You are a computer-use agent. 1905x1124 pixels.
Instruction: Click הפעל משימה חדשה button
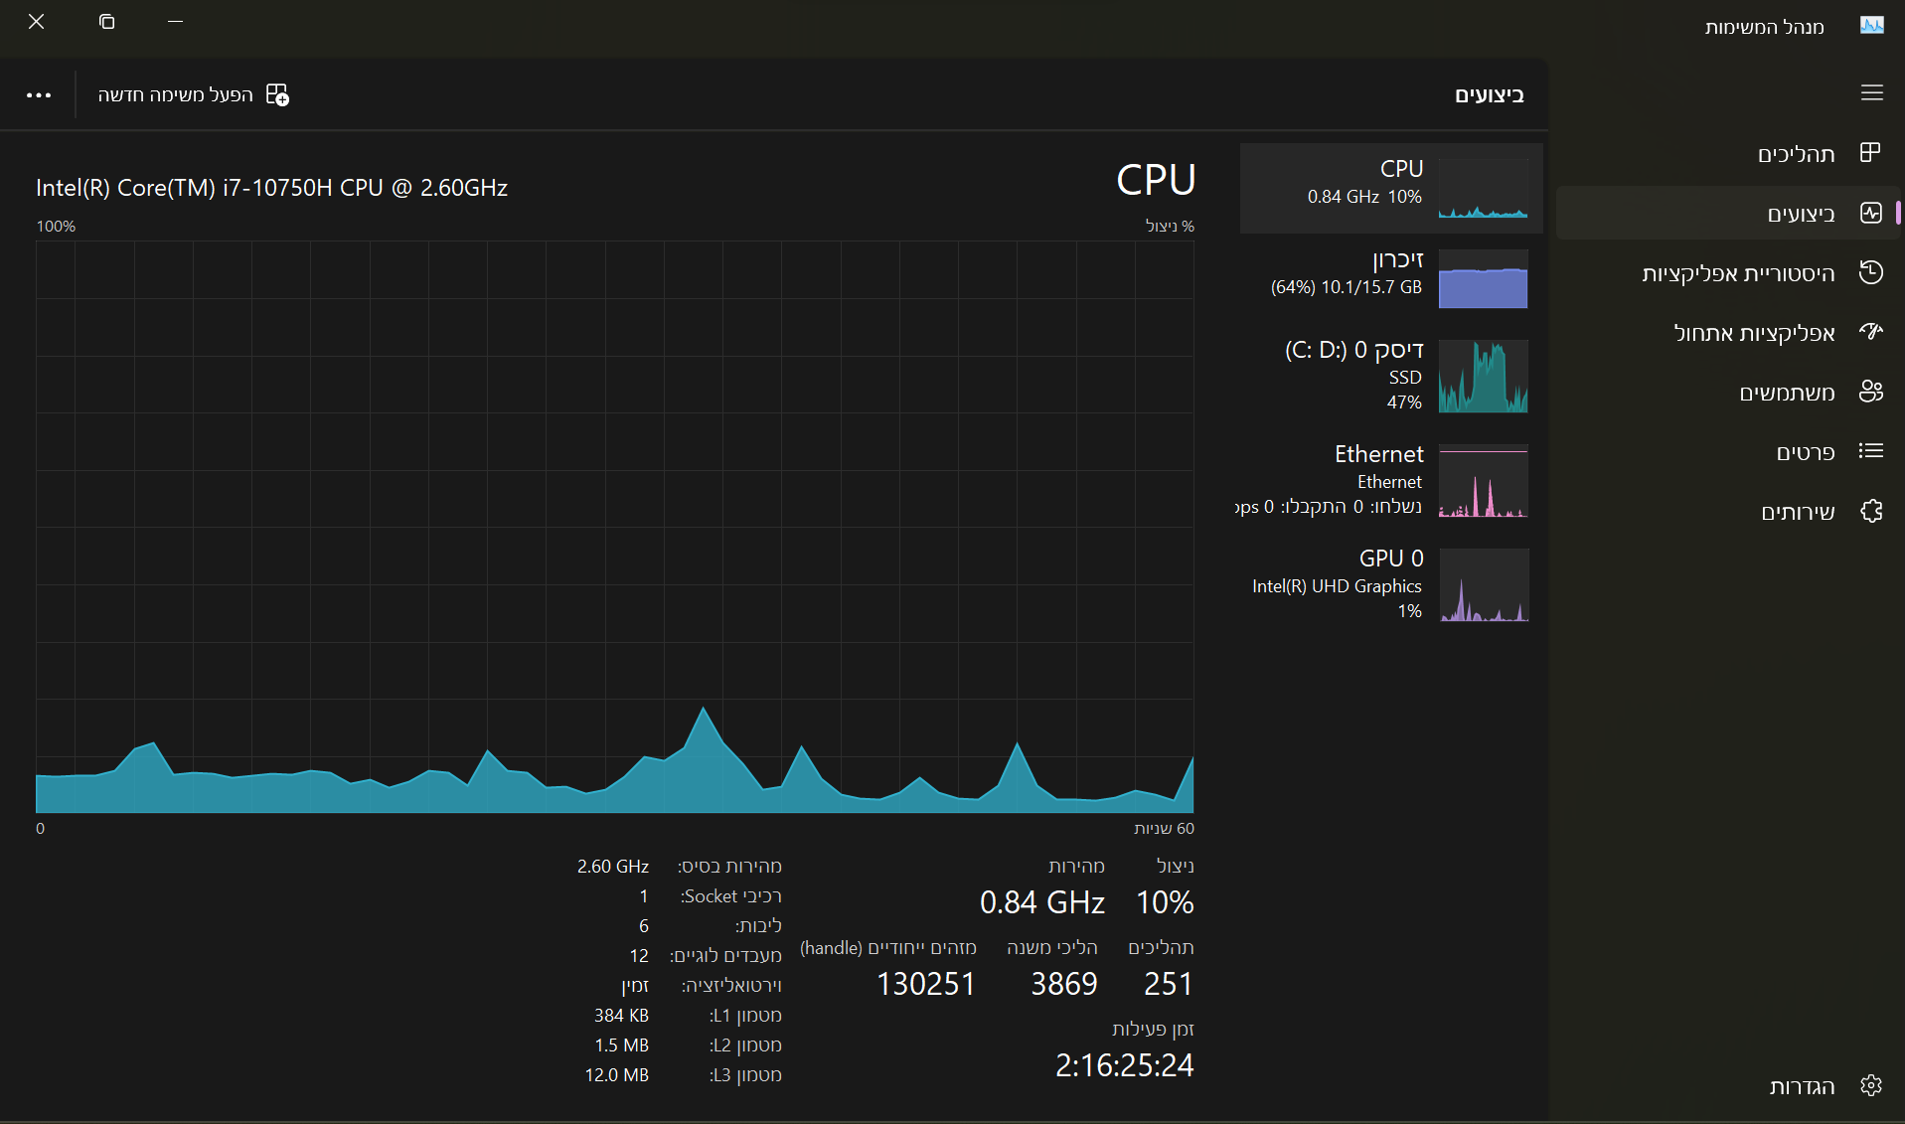[x=194, y=94]
